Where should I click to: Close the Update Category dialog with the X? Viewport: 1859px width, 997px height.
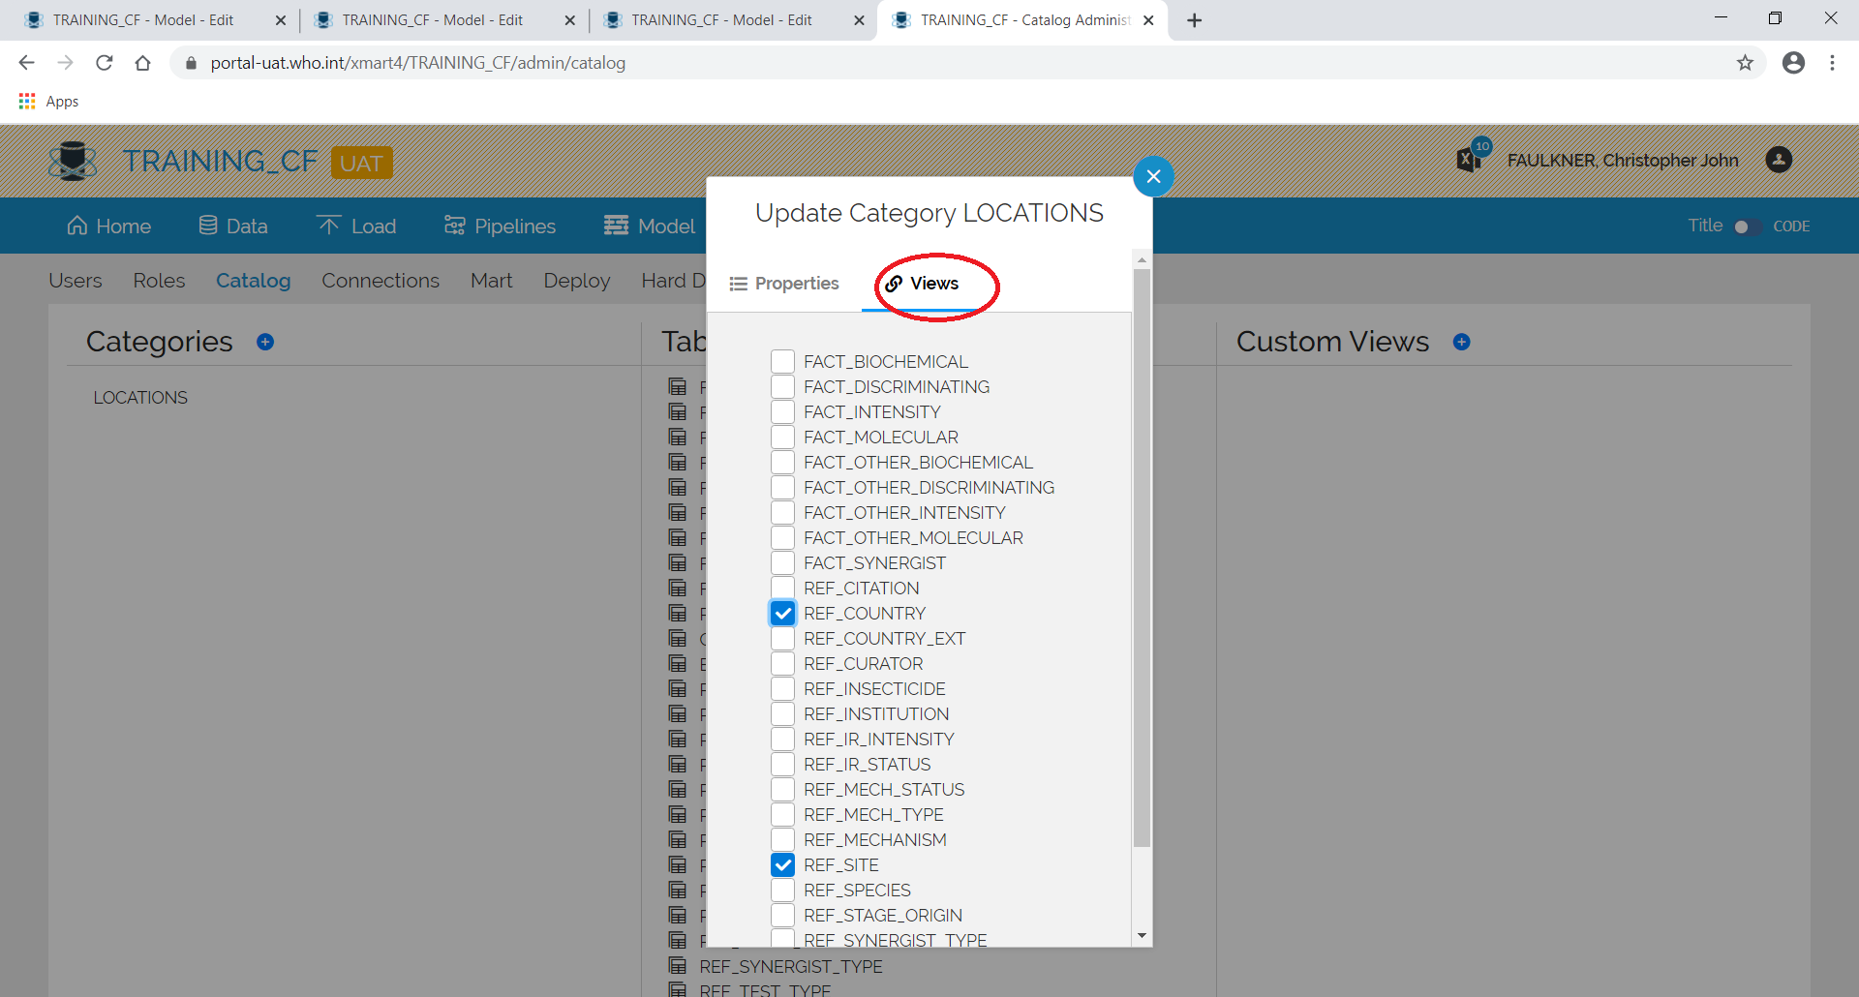[1153, 176]
